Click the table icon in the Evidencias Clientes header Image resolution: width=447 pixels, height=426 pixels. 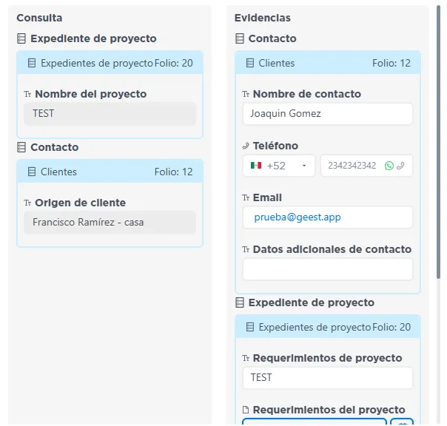click(x=249, y=64)
